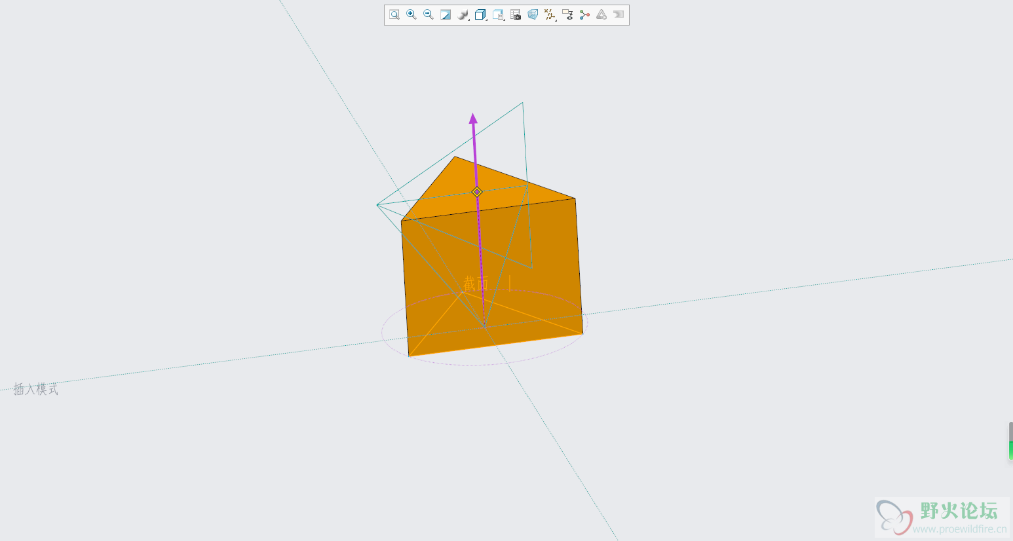Screen dimensions: 1013x541
Task: Toggle the spin center display
Action: coord(584,14)
